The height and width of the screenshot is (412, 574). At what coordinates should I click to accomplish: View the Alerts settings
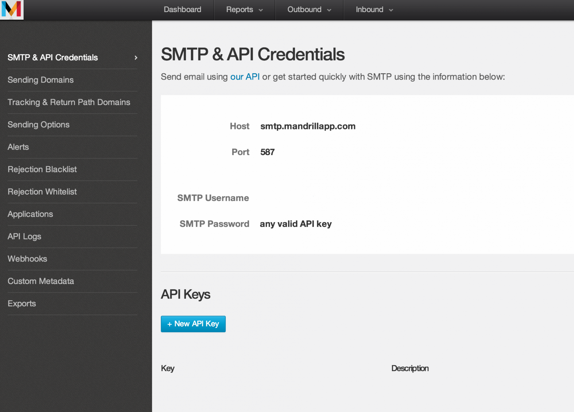tap(18, 147)
